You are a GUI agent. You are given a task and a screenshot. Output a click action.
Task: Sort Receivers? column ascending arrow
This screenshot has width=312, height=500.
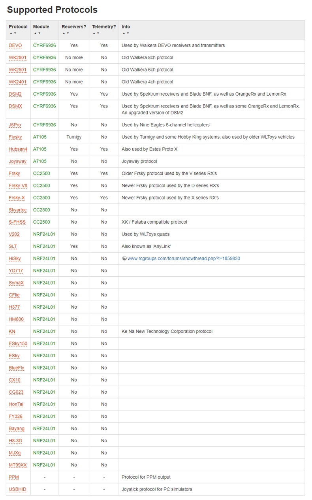pyautogui.click(x=63, y=33)
